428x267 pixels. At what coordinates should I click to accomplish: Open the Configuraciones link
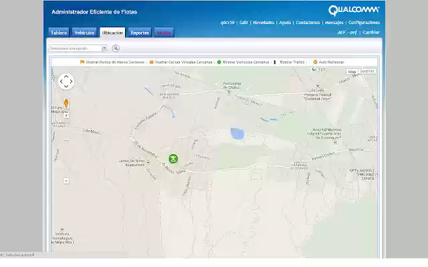click(364, 23)
